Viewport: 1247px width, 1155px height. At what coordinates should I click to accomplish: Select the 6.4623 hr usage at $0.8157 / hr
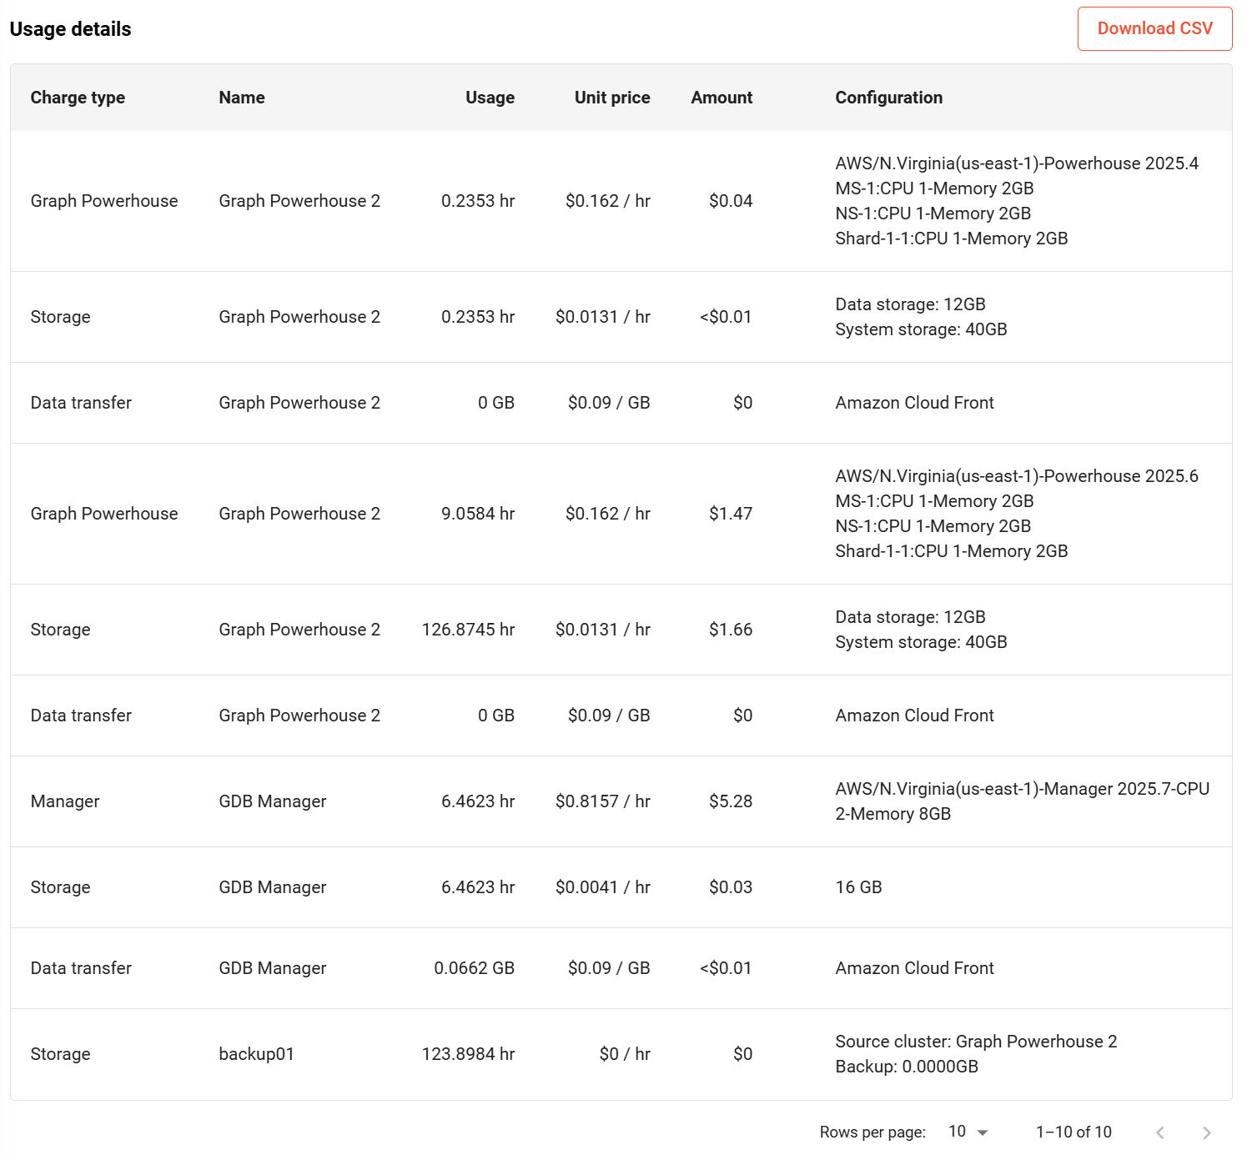pyautogui.click(x=478, y=801)
